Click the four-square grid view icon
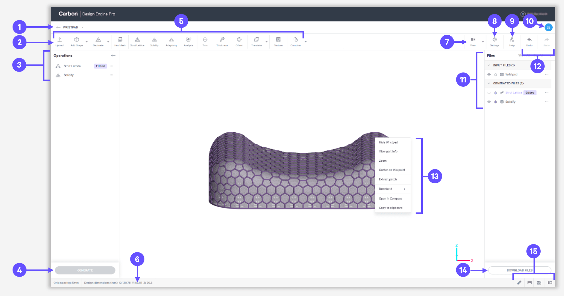The height and width of the screenshot is (296, 564). (539, 283)
